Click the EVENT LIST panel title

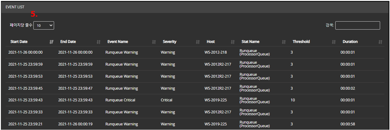point(15,7)
